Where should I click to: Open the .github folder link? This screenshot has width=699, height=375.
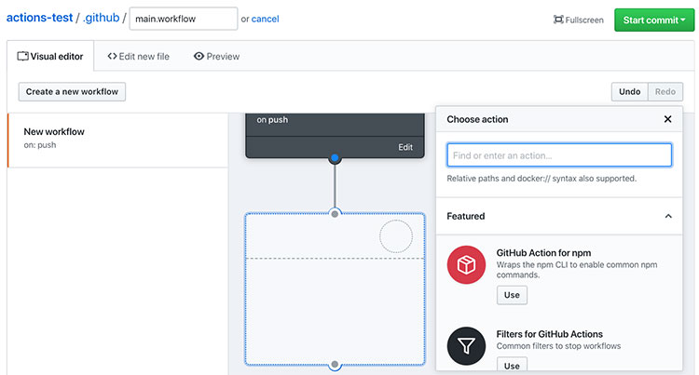[102, 18]
